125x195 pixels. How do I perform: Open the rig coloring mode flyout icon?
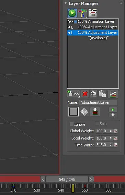[x=82, y=13]
